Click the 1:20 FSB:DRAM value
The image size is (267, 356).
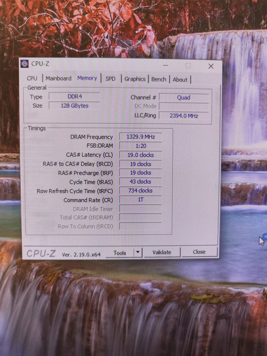point(140,146)
